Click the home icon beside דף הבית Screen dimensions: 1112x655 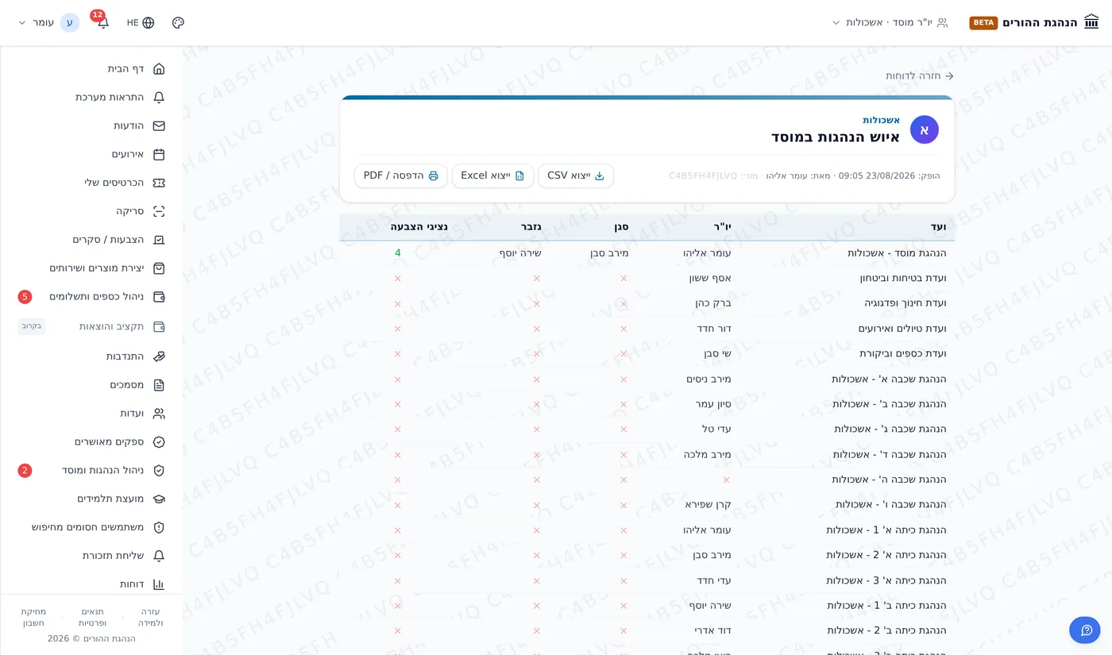pyautogui.click(x=159, y=69)
